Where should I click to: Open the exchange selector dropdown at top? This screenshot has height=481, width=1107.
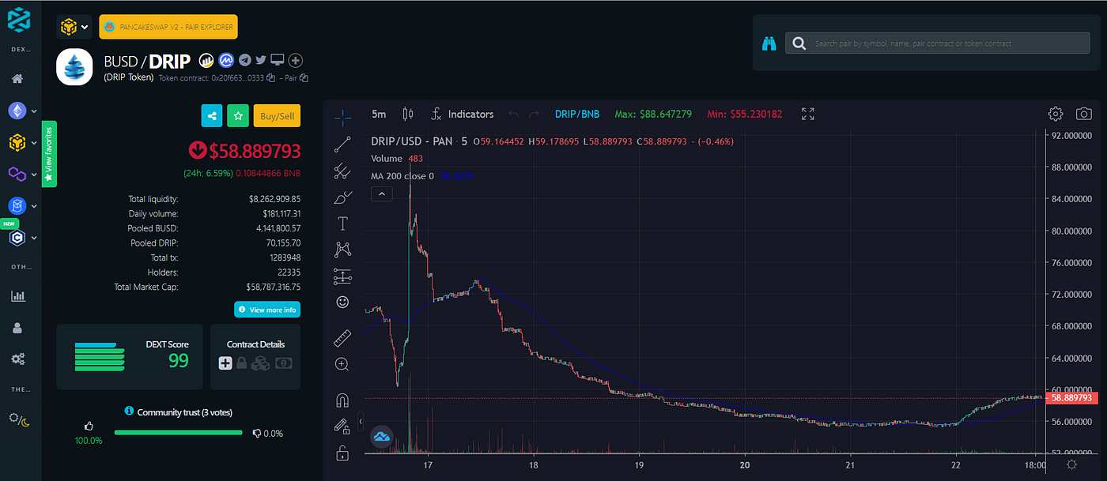[74, 27]
